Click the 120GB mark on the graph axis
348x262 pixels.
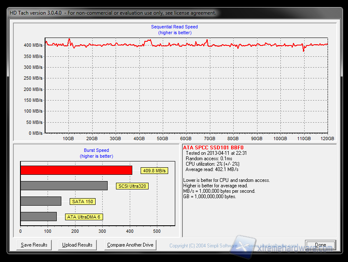[x=327, y=139]
